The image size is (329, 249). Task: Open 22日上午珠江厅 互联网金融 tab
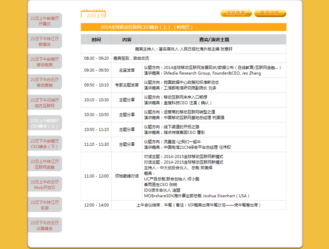tap(45, 164)
